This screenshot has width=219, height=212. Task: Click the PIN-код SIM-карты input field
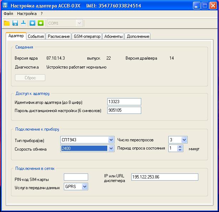pyautogui.click(x=76, y=177)
